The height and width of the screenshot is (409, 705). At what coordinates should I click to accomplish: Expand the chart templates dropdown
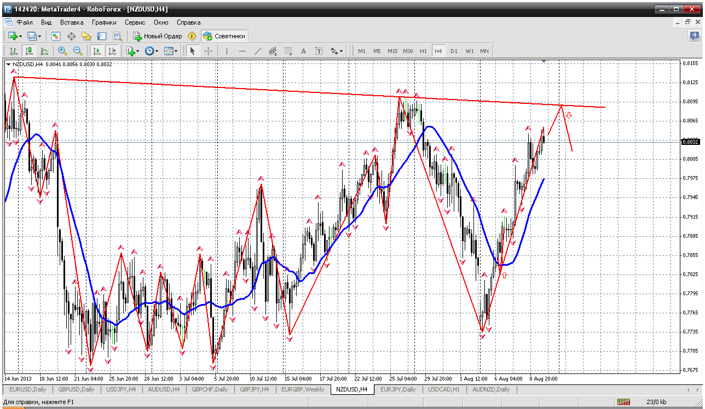point(171,51)
